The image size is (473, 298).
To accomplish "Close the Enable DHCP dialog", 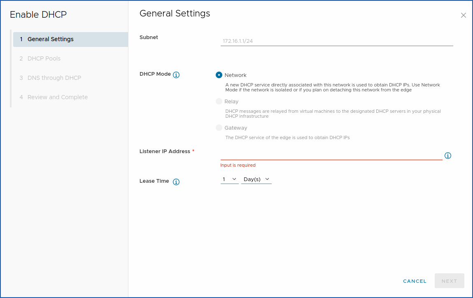I will click(463, 15).
